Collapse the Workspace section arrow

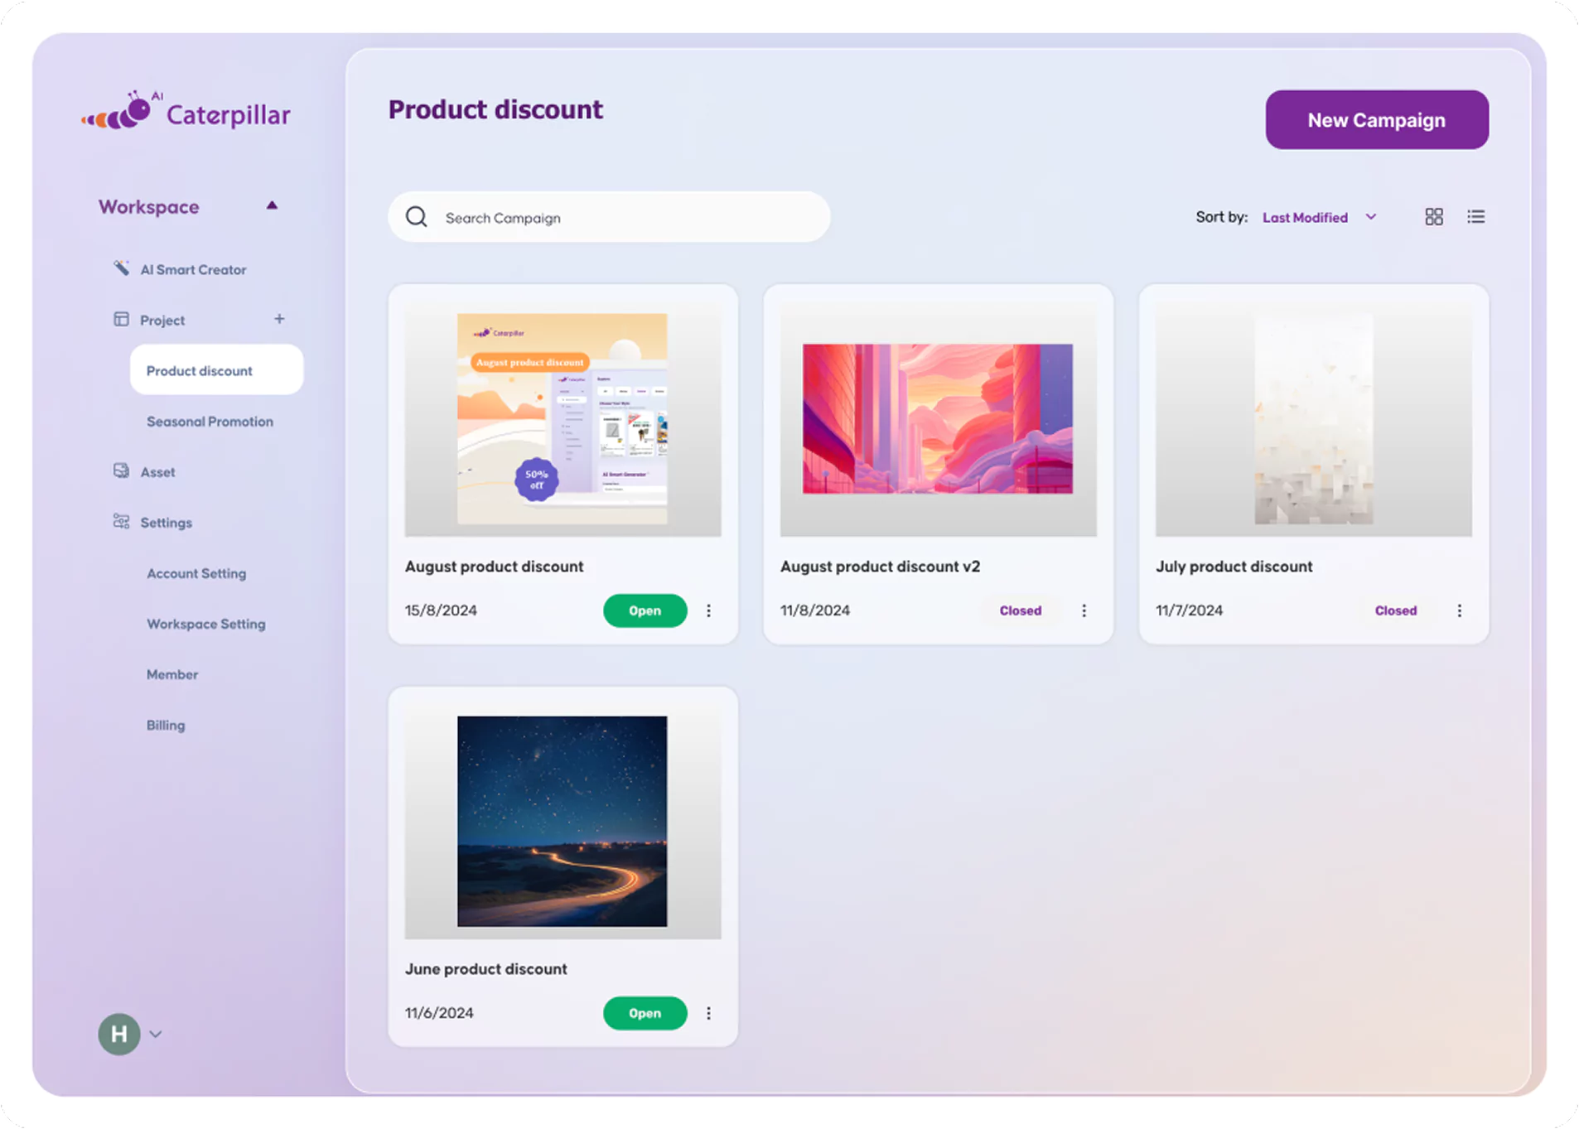point(272,205)
